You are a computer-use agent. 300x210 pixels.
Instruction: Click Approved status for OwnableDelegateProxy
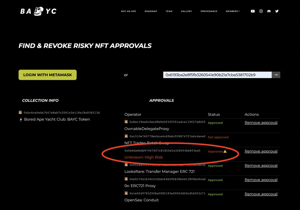coord(215,123)
